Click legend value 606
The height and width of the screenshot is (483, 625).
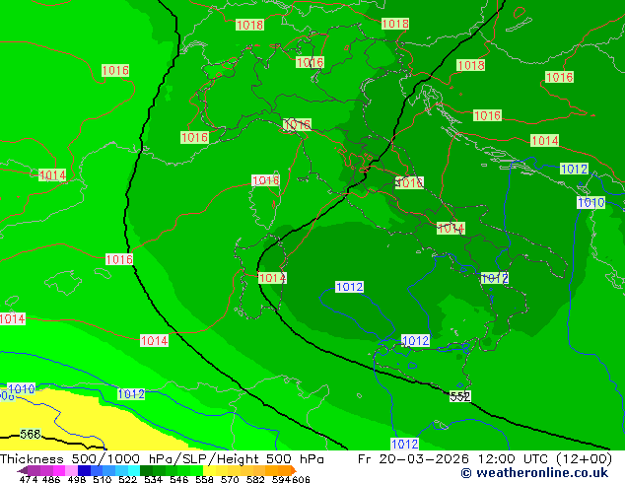pyautogui.click(x=300, y=479)
